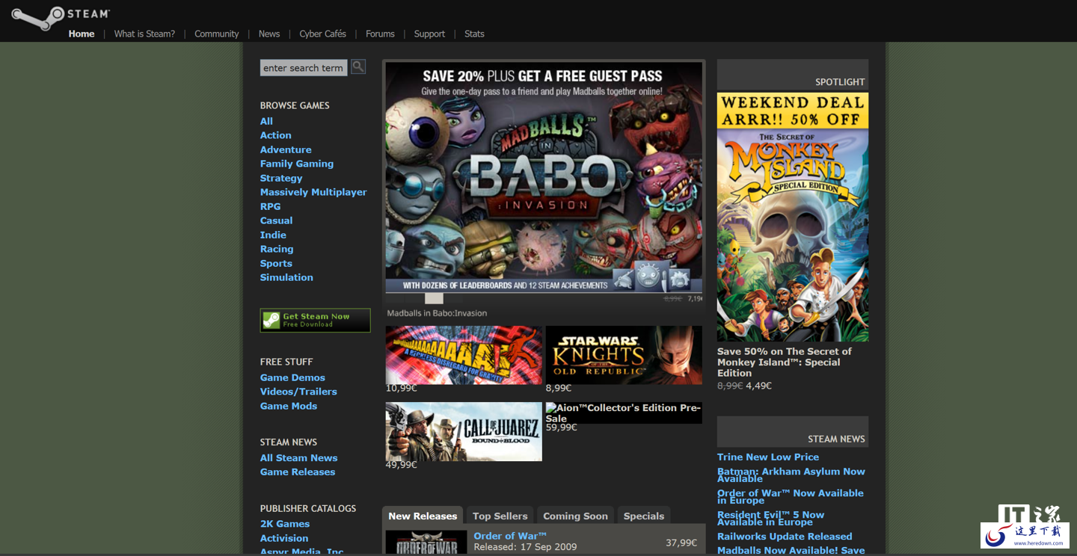Image resolution: width=1077 pixels, height=556 pixels.
Task: Open the Order of War Now Available in Europe news
Action: pyautogui.click(x=791, y=497)
